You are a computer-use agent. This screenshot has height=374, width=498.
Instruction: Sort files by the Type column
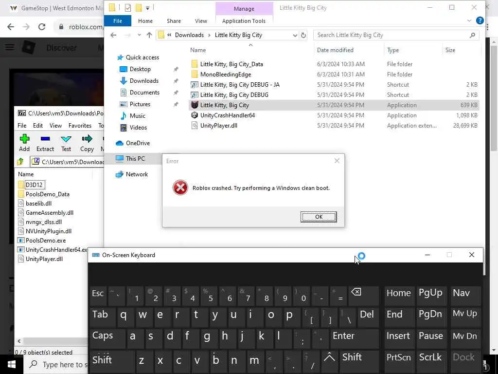[393, 50]
